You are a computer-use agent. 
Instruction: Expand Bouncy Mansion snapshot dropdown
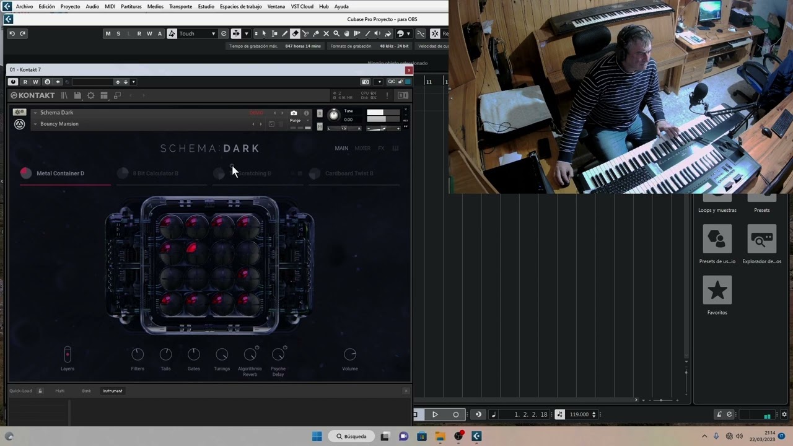tap(35, 124)
